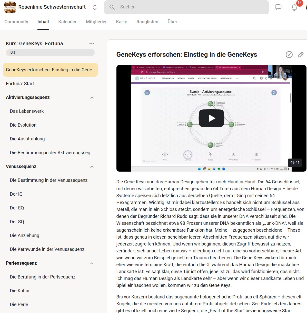Switch to the Ranglisten tab
This screenshot has width=307, height=313.
tap(147, 22)
